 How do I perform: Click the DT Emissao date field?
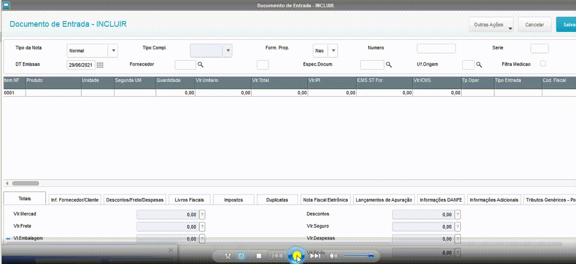(x=81, y=65)
